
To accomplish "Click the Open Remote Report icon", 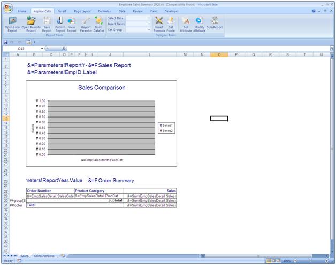I will pos(31,21).
